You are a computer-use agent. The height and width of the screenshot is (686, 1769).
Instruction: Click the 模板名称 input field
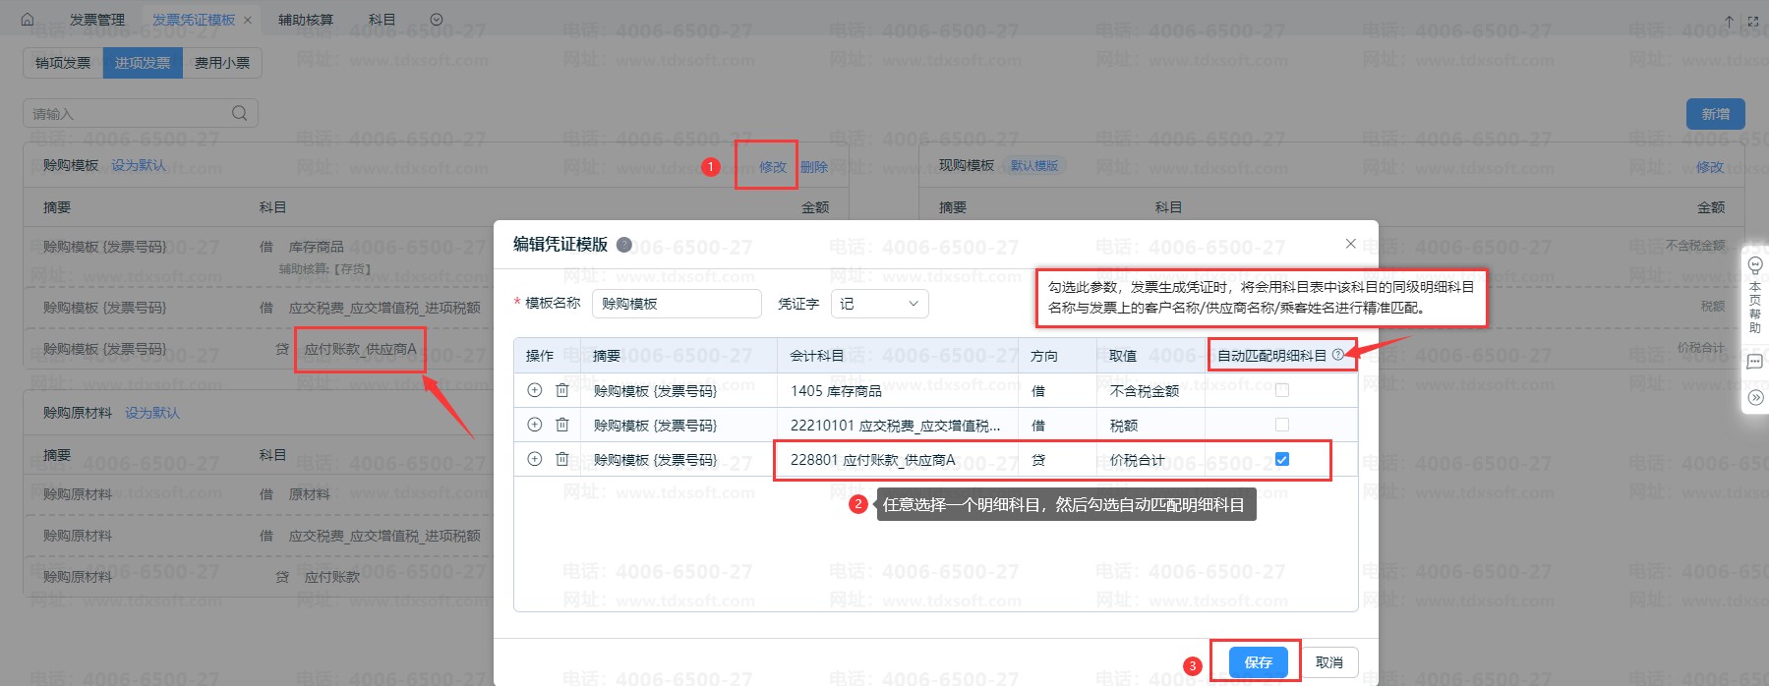point(677,304)
